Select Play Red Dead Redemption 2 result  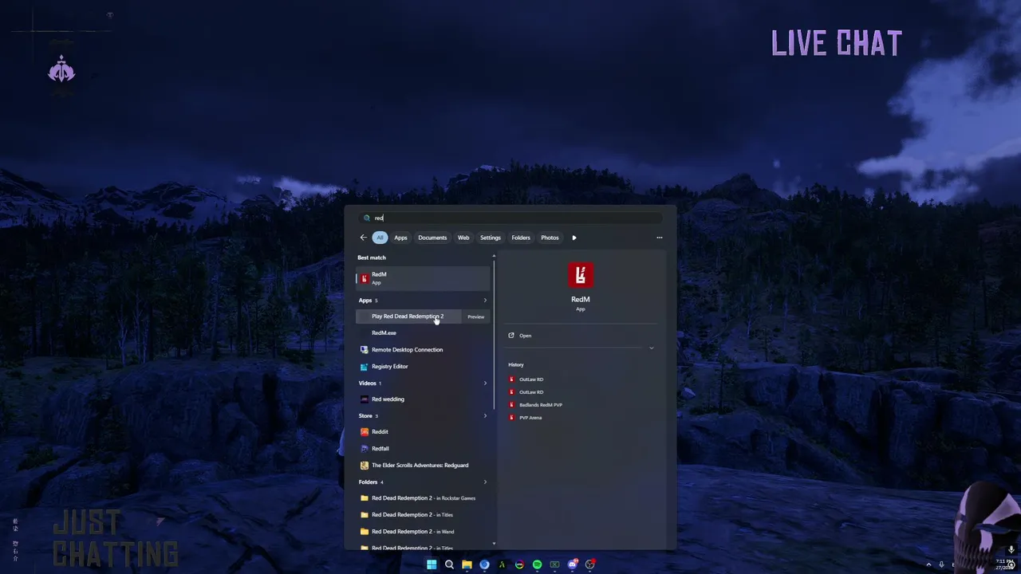[x=408, y=316]
